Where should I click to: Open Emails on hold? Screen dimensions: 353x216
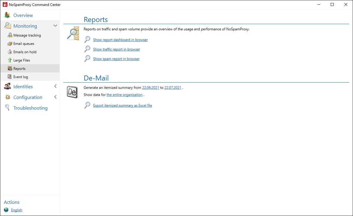point(25,52)
